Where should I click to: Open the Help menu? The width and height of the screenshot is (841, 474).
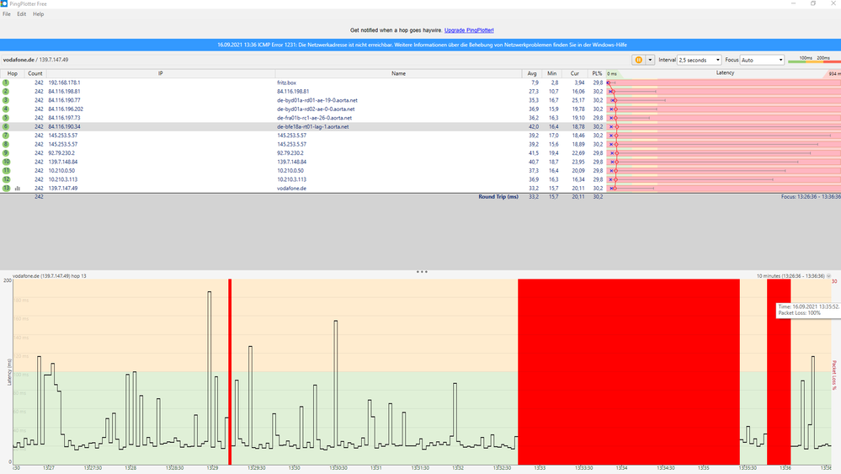point(38,14)
